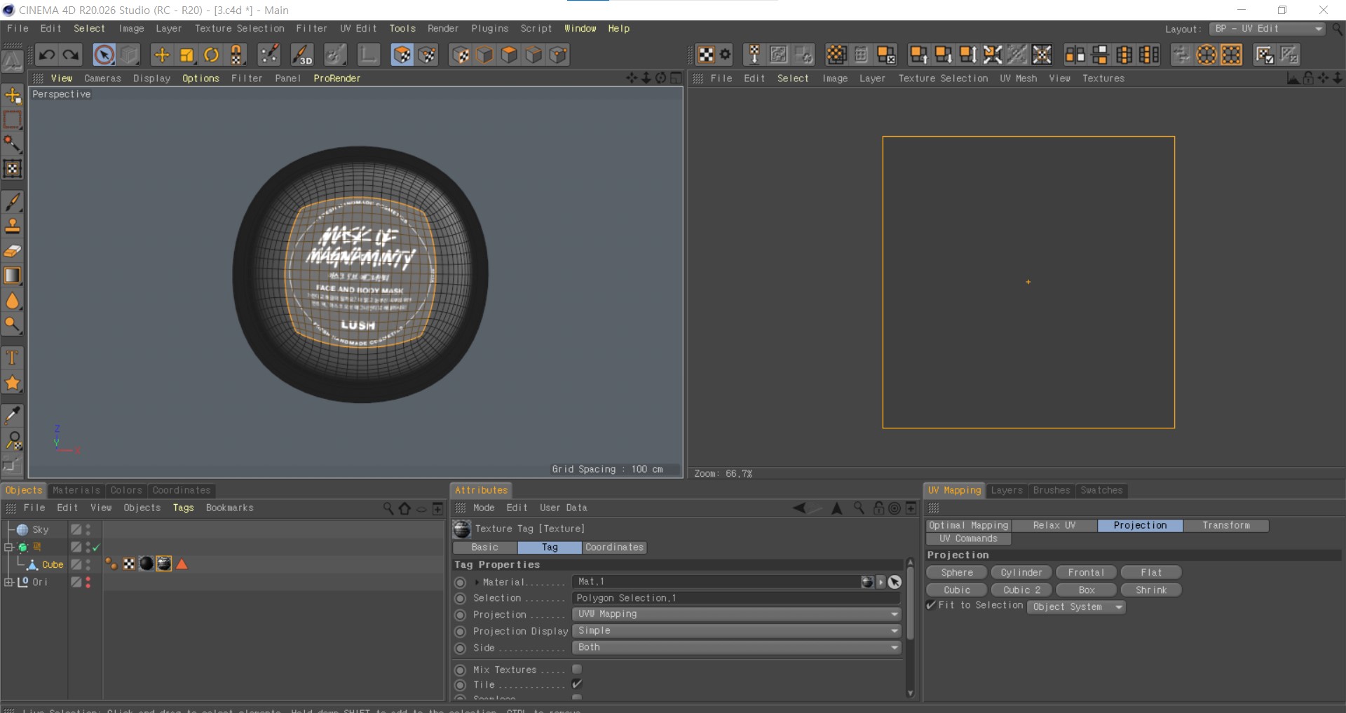
Task: Open the Layout dropdown BP - UV Edit
Action: pyautogui.click(x=1267, y=29)
